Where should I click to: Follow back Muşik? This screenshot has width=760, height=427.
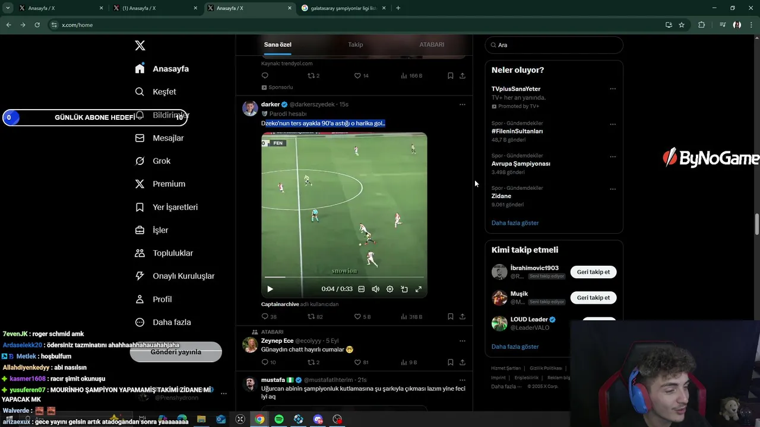(x=593, y=298)
